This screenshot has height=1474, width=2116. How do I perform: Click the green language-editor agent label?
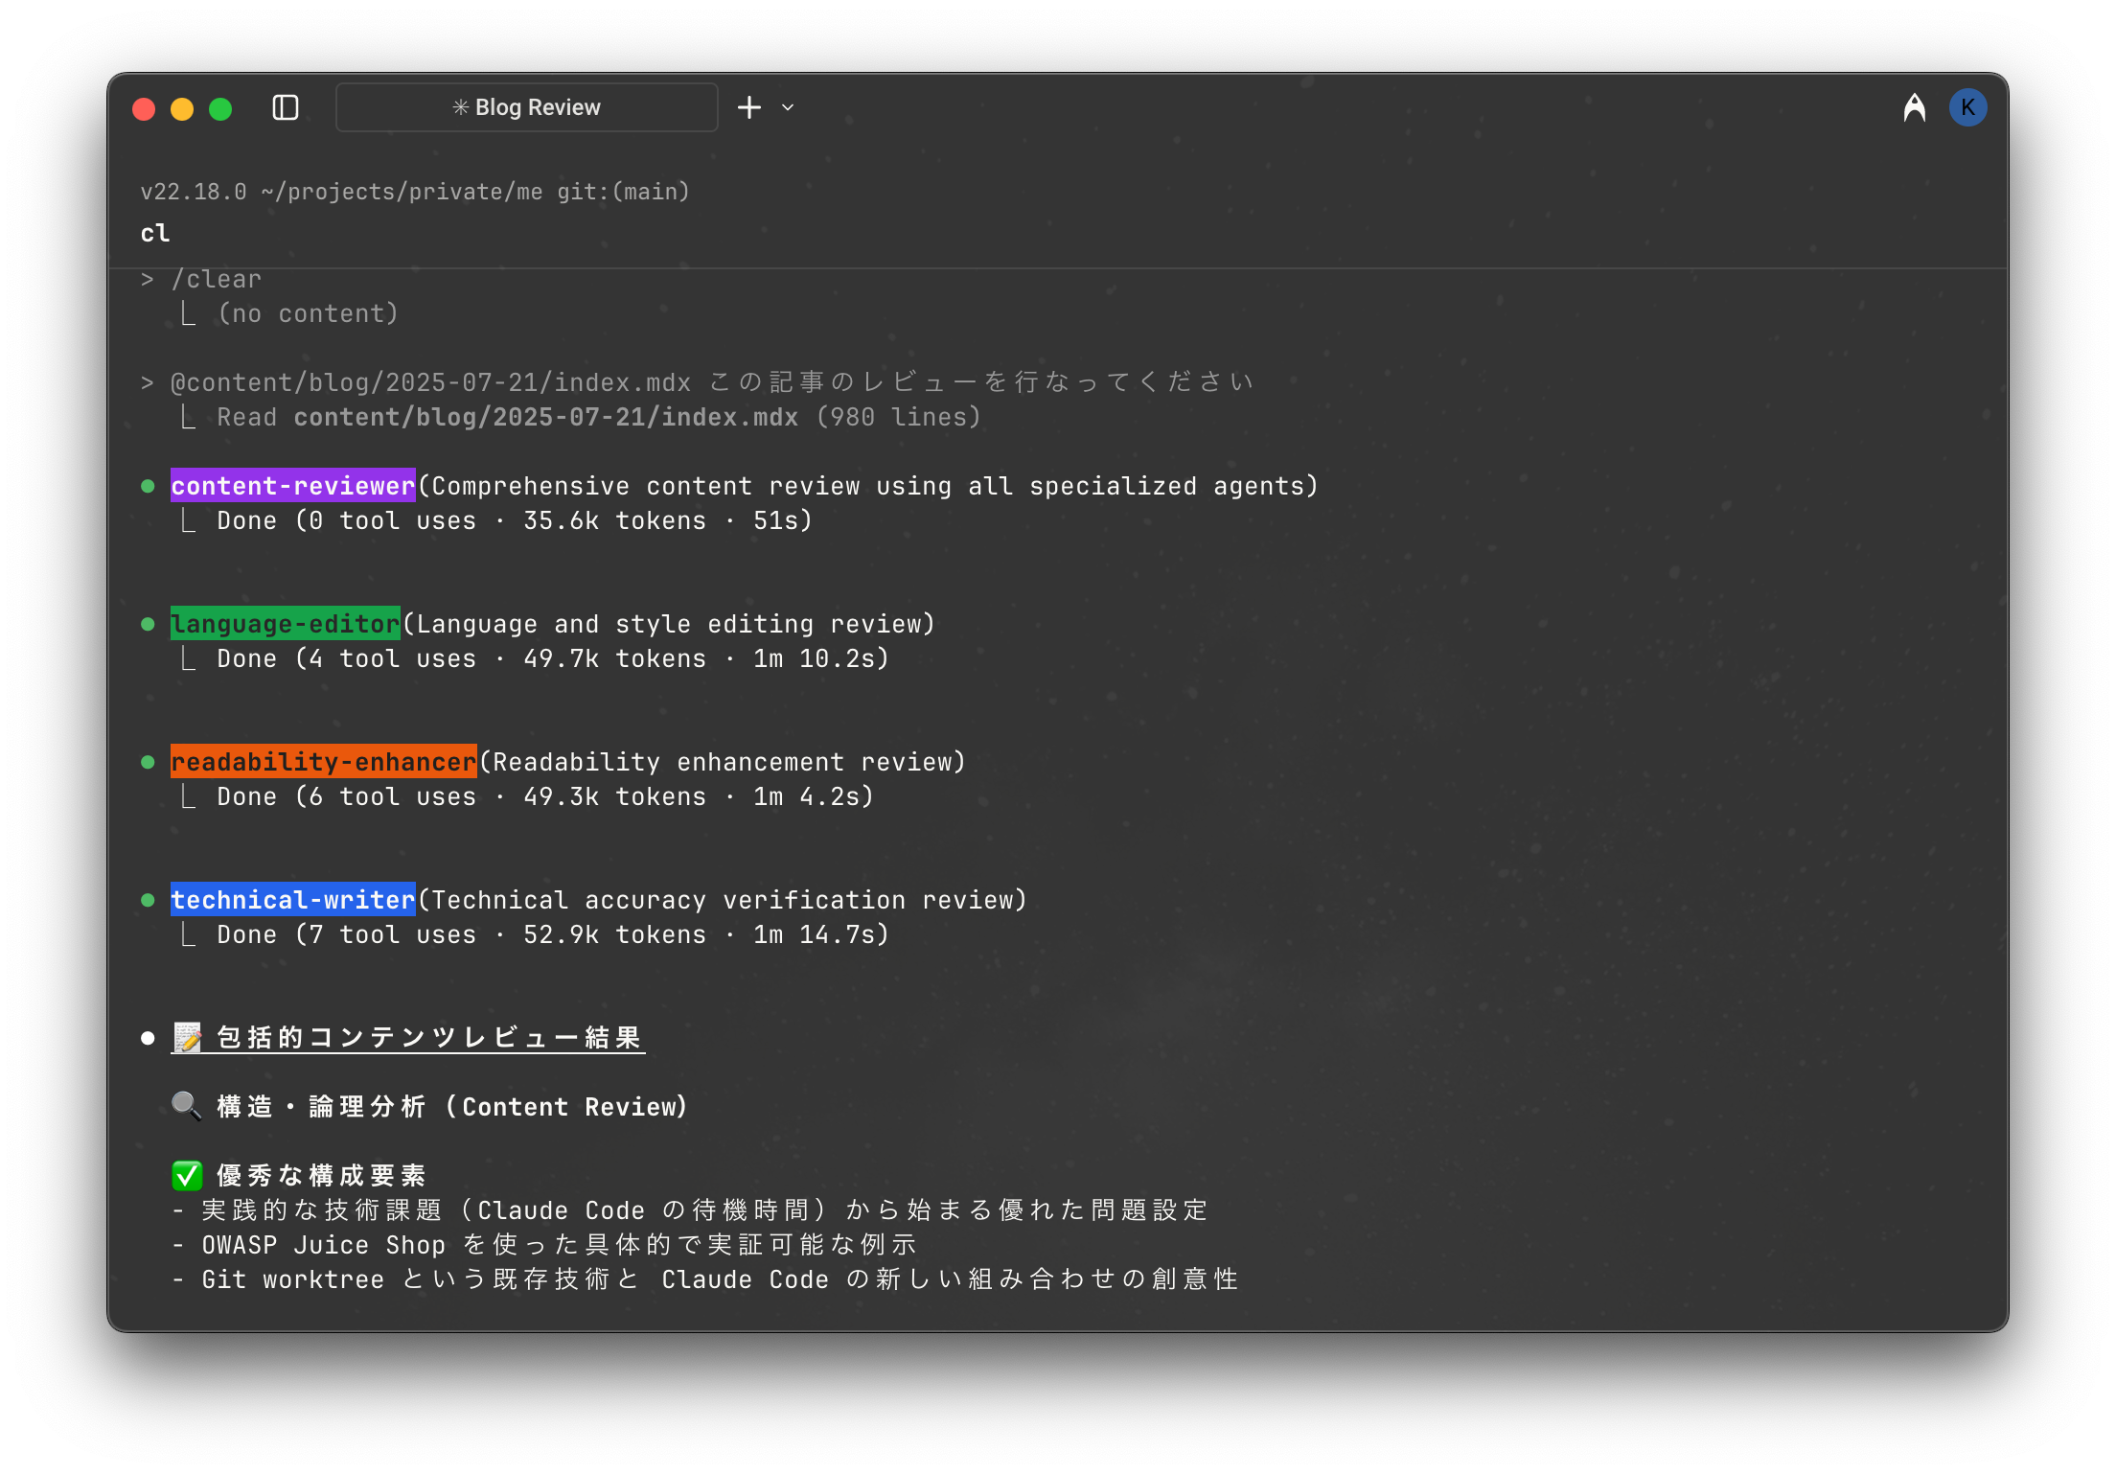(285, 624)
